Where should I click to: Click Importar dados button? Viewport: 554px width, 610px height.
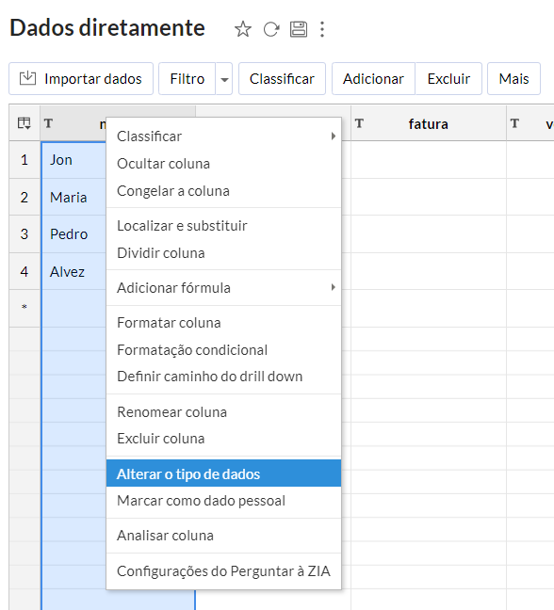(81, 79)
